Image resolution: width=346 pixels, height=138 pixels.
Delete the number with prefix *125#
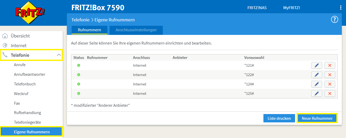pyautogui.click(x=330, y=93)
